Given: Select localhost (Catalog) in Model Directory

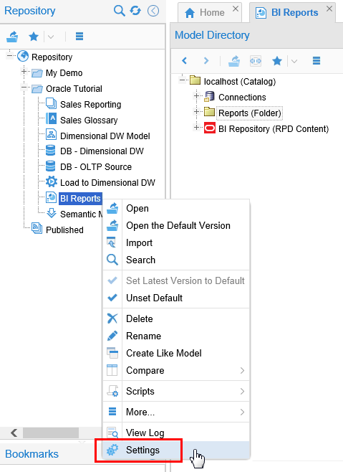Looking at the screenshot, I should [x=240, y=82].
